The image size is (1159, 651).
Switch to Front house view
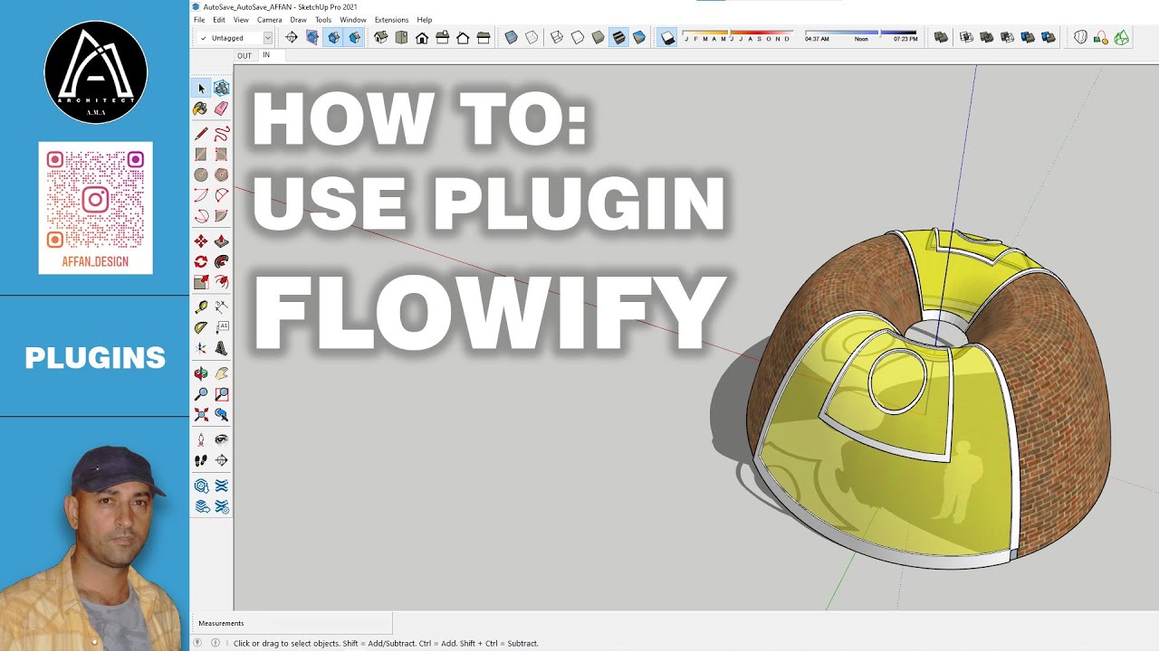click(x=422, y=37)
